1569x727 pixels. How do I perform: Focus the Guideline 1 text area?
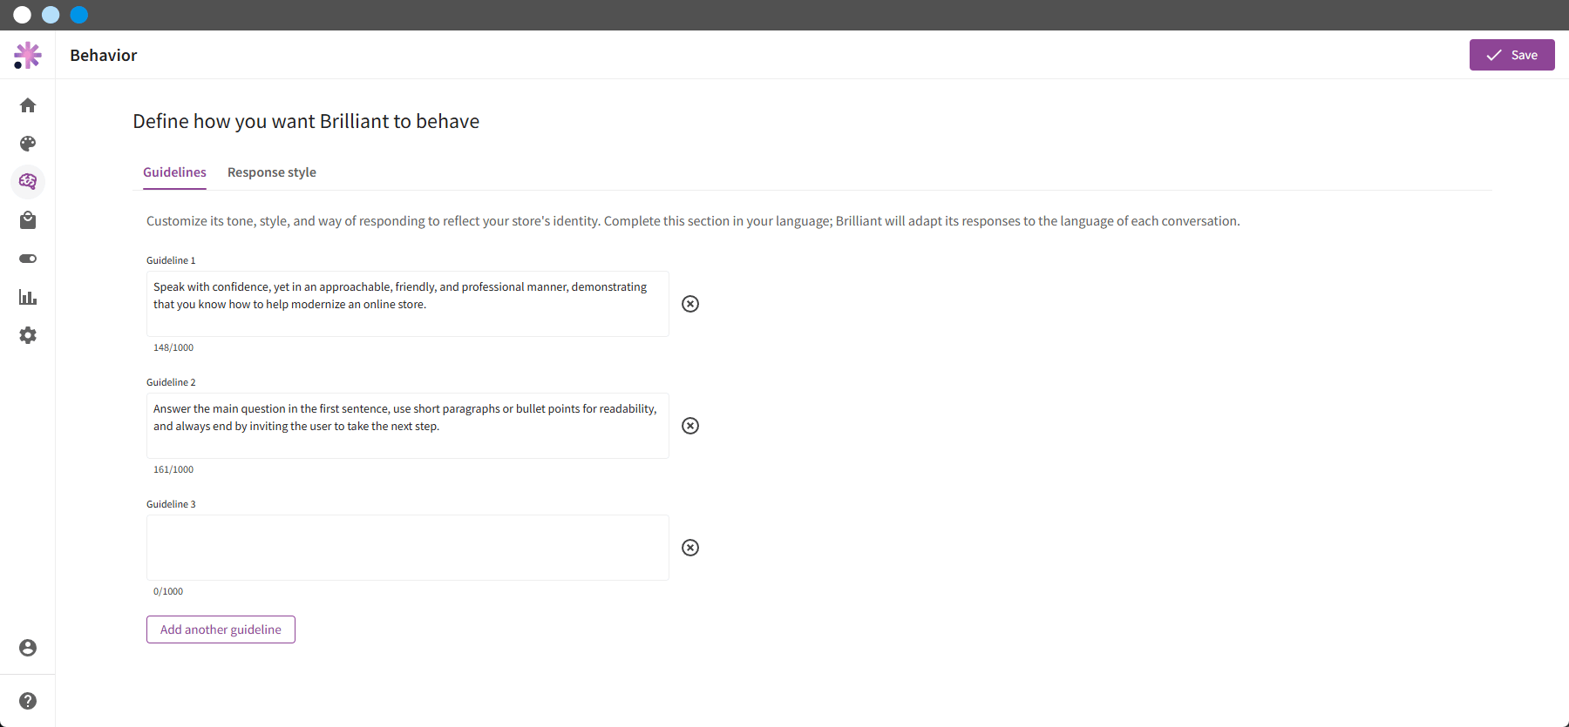(408, 304)
